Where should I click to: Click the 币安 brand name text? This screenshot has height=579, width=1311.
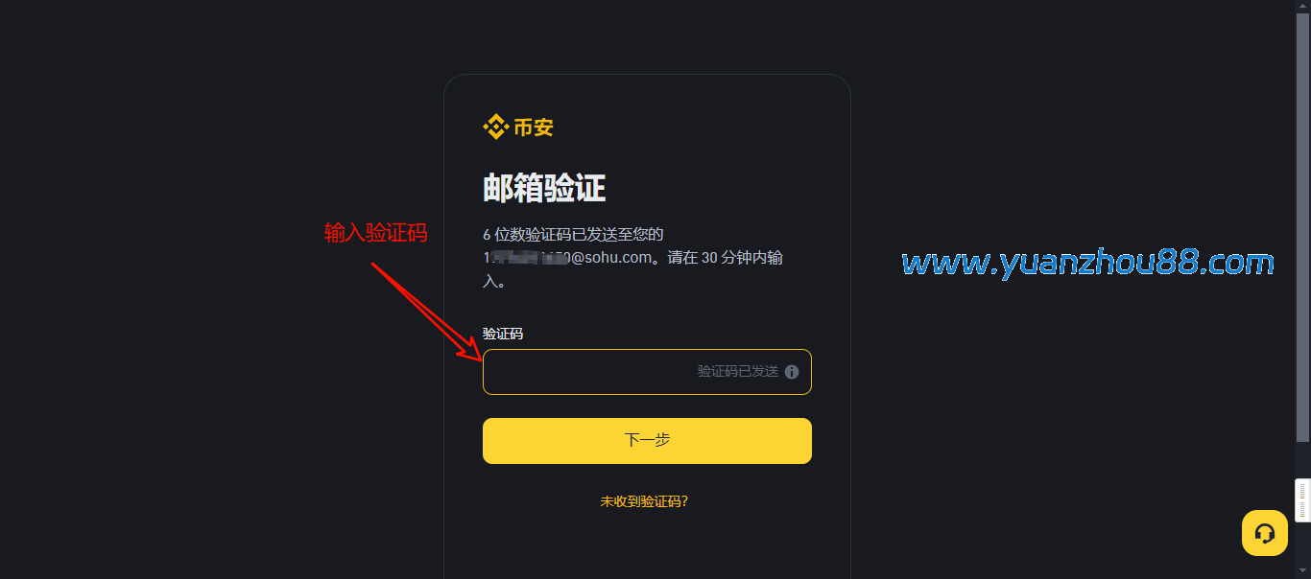click(x=534, y=127)
